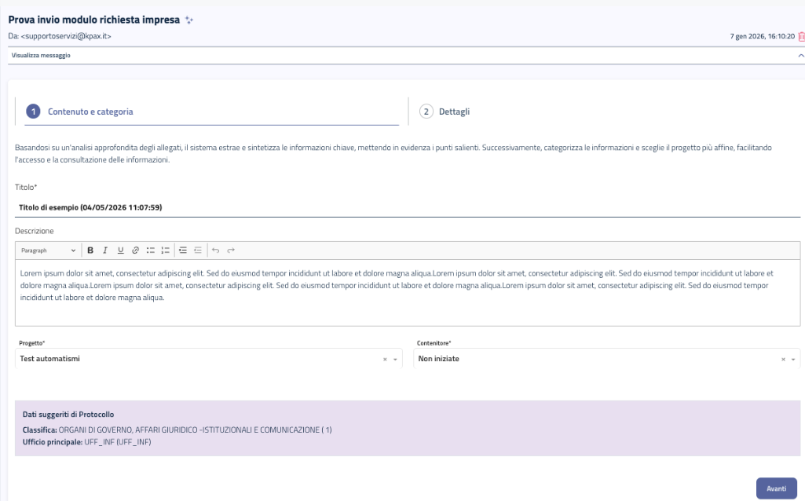Insert a bulleted list
805x501 pixels.
(151, 251)
